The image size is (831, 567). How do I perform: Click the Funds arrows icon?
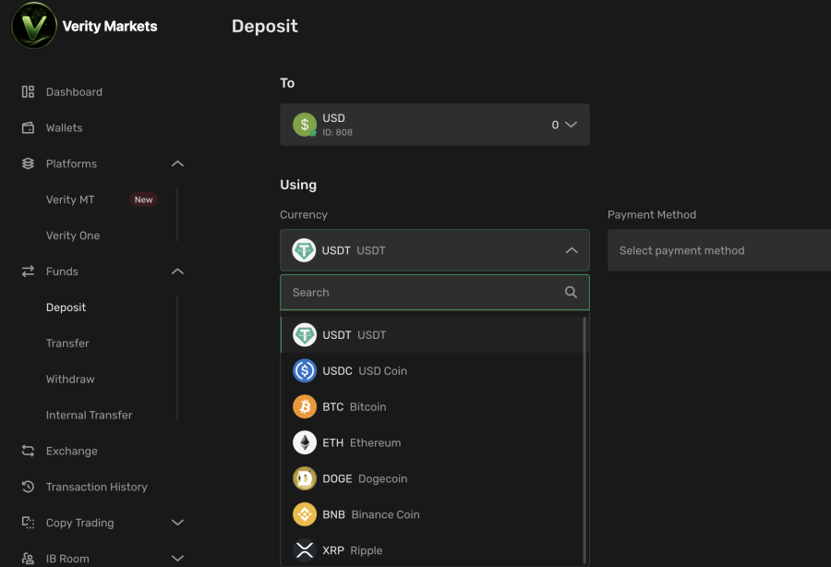pos(28,271)
